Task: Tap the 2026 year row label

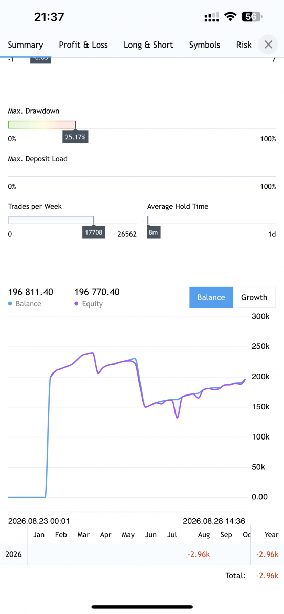Action: 14,554
